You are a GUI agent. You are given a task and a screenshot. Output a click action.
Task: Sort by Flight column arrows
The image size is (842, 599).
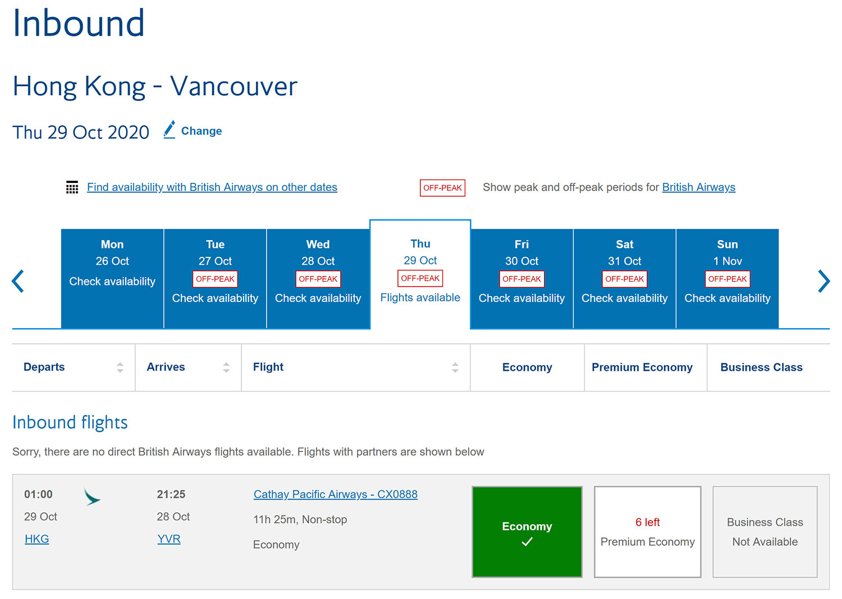click(x=455, y=367)
